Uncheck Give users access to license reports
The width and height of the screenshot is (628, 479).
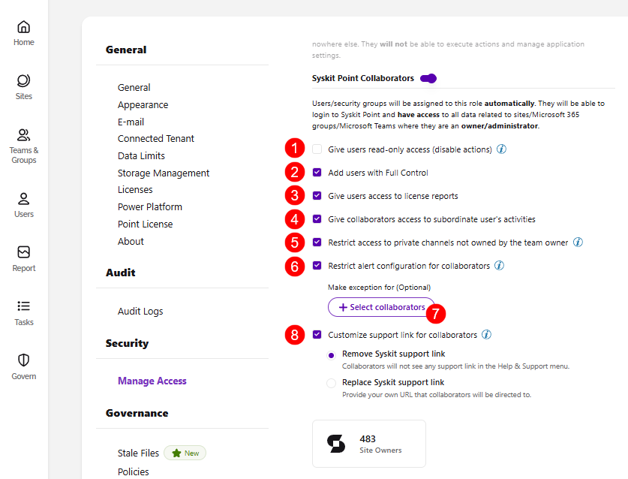[x=317, y=196]
